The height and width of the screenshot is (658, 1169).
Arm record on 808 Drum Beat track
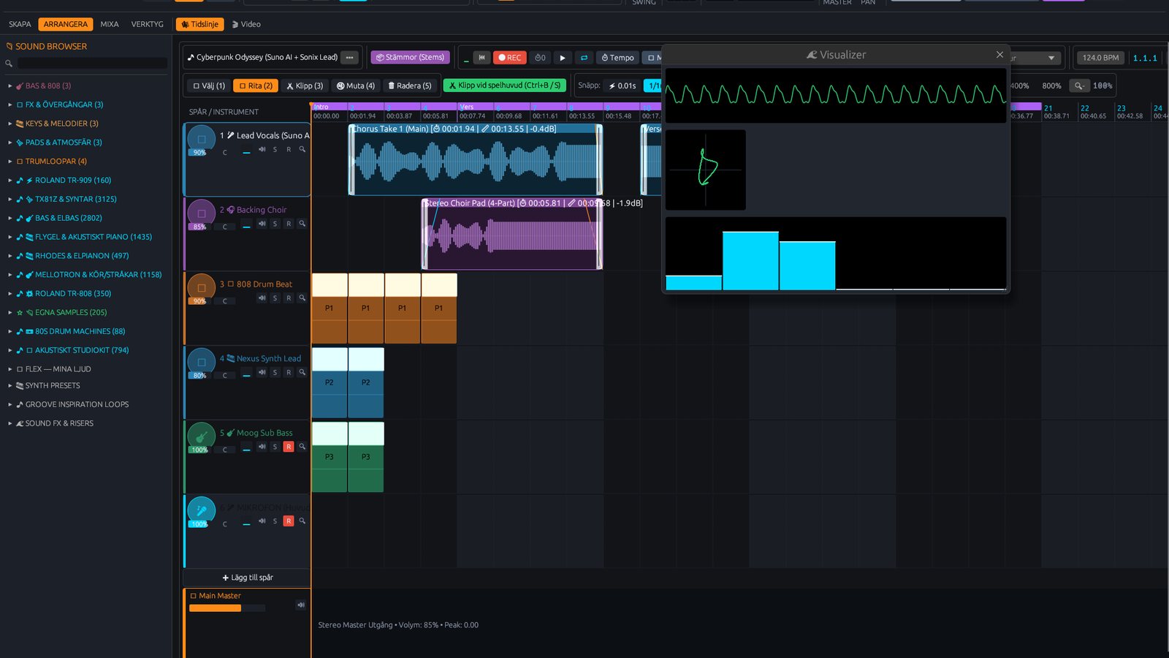click(x=289, y=298)
